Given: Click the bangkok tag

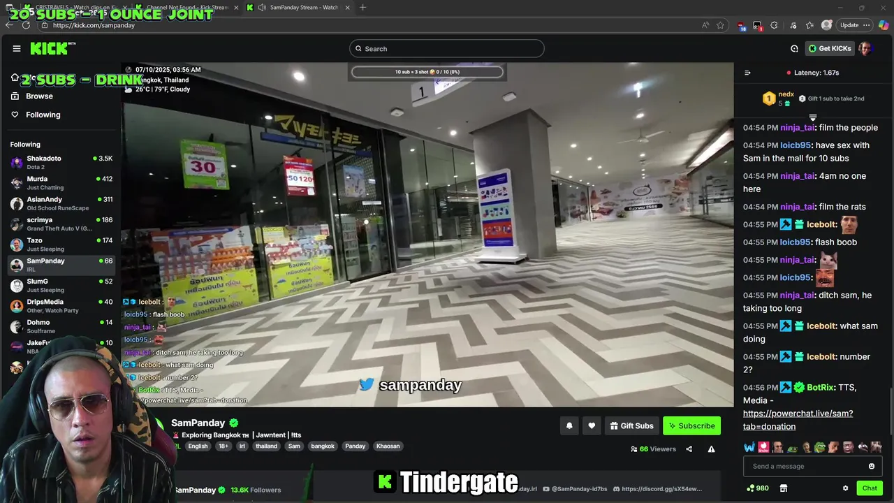Looking at the screenshot, I should 323,446.
